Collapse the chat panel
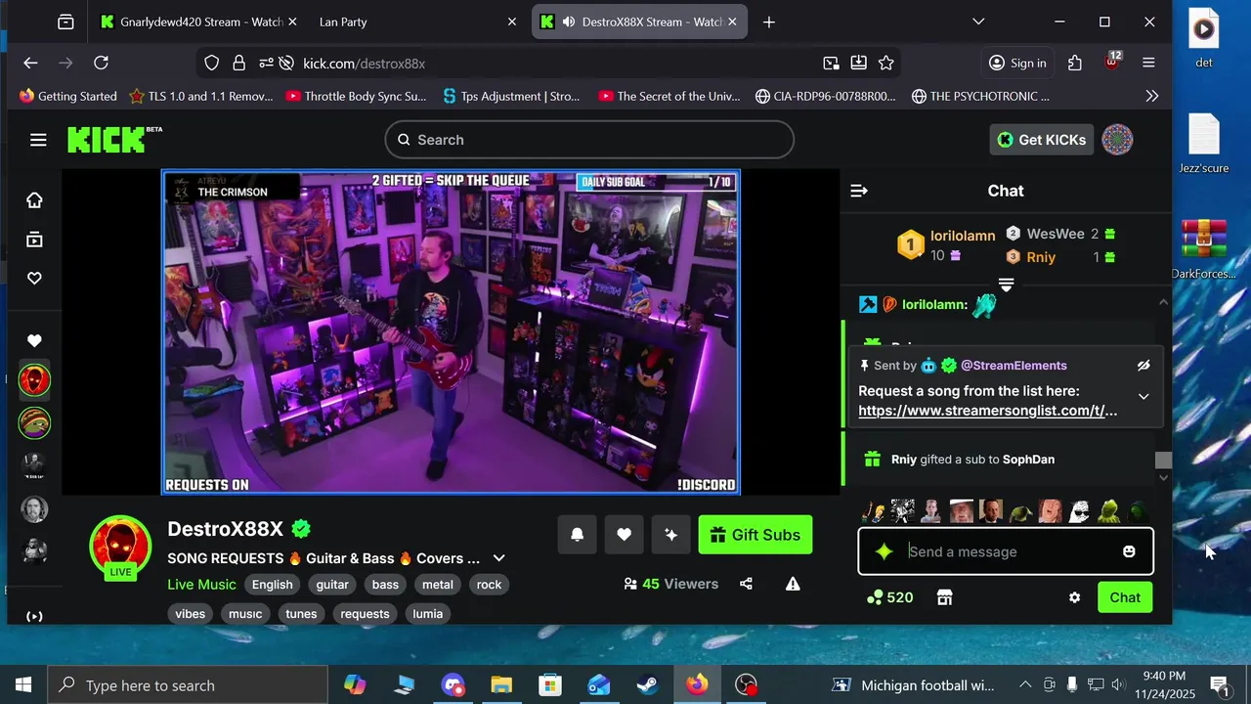The image size is (1251, 704). pyautogui.click(x=859, y=191)
